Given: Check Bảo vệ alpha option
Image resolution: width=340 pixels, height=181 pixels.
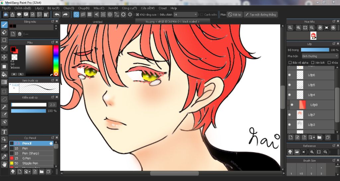Looking at the screenshot, I should 290,63.
